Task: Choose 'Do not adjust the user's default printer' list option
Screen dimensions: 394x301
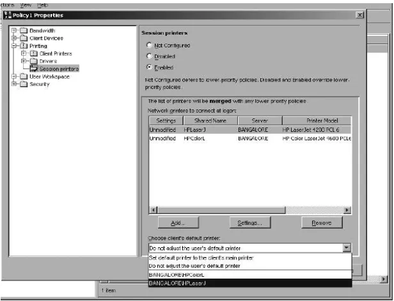Action: point(250,266)
